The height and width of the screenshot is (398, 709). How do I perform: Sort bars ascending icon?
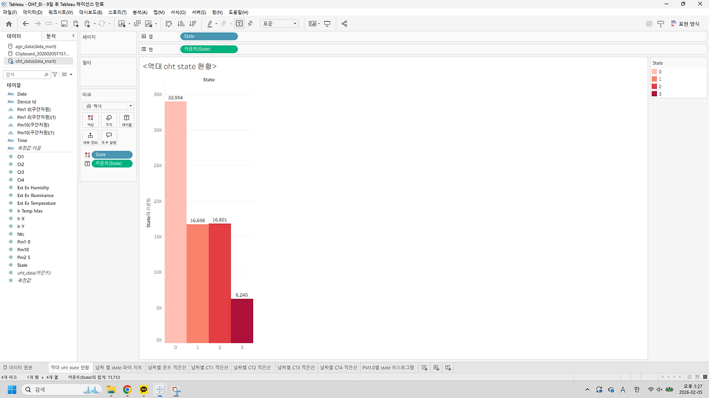point(181,24)
